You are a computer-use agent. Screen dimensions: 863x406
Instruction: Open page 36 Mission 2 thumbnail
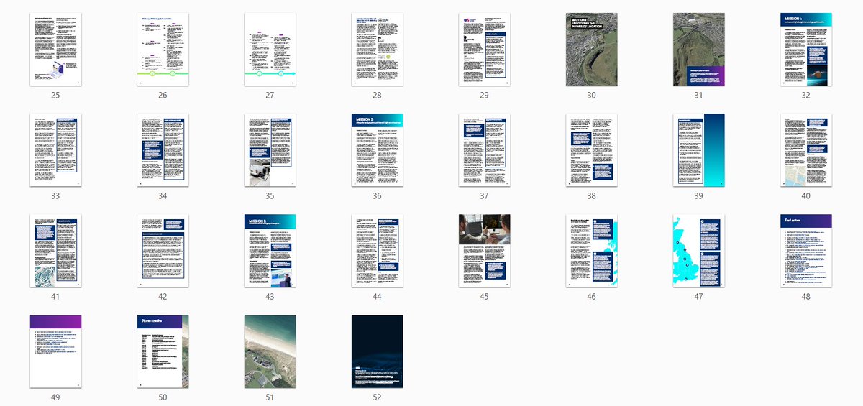click(x=378, y=150)
